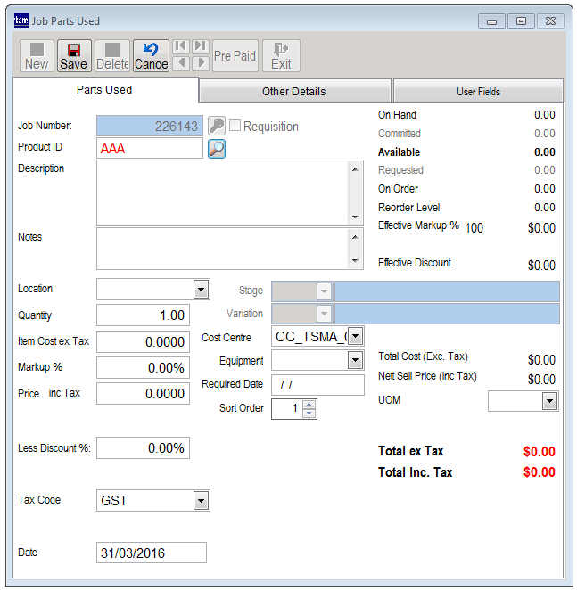Go to next record arrow
Screen dimensions: 577x590
tap(200, 63)
